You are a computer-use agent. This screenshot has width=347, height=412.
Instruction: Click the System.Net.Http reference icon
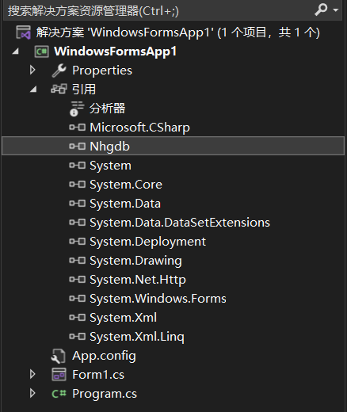(78, 280)
